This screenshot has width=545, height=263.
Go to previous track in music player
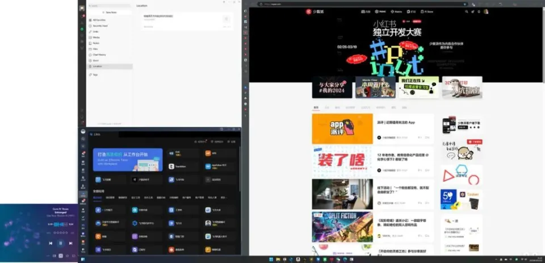pyautogui.click(x=51, y=243)
